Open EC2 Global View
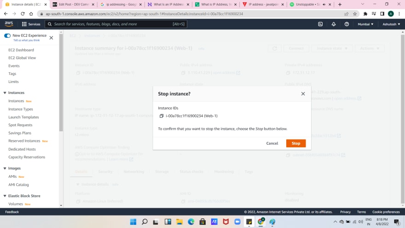The image size is (405, 228). (x=22, y=58)
